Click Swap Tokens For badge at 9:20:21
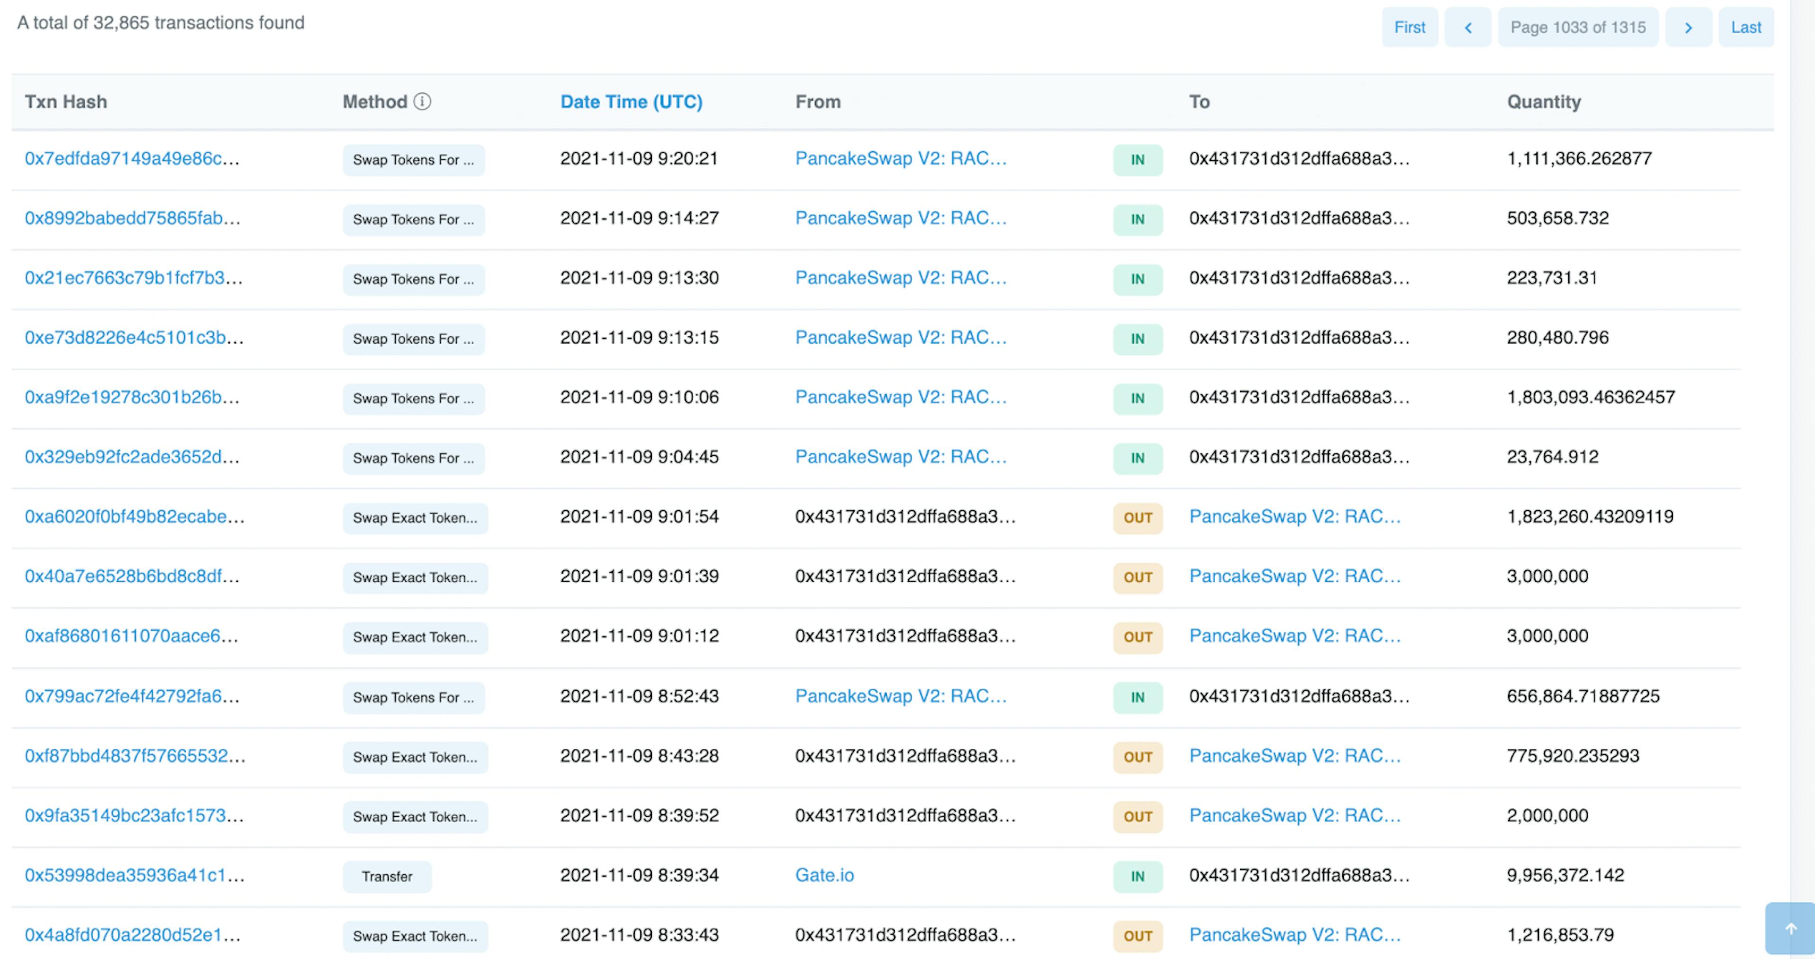Viewport: 1815px width, 959px height. point(414,160)
